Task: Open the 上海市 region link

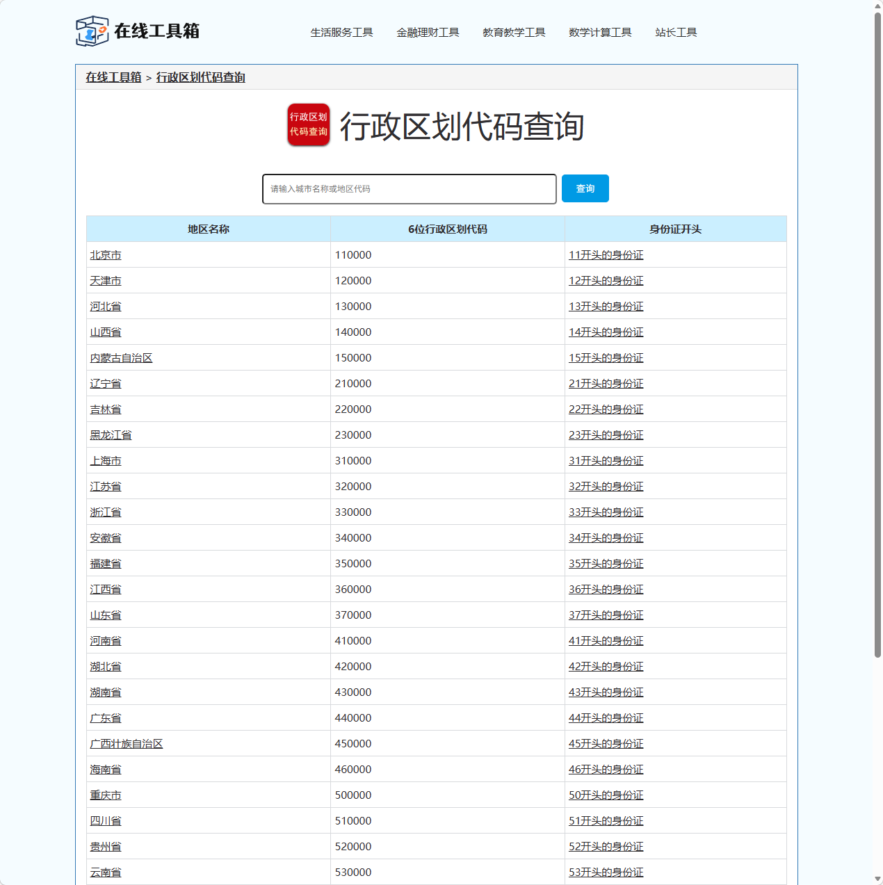Action: 105,460
